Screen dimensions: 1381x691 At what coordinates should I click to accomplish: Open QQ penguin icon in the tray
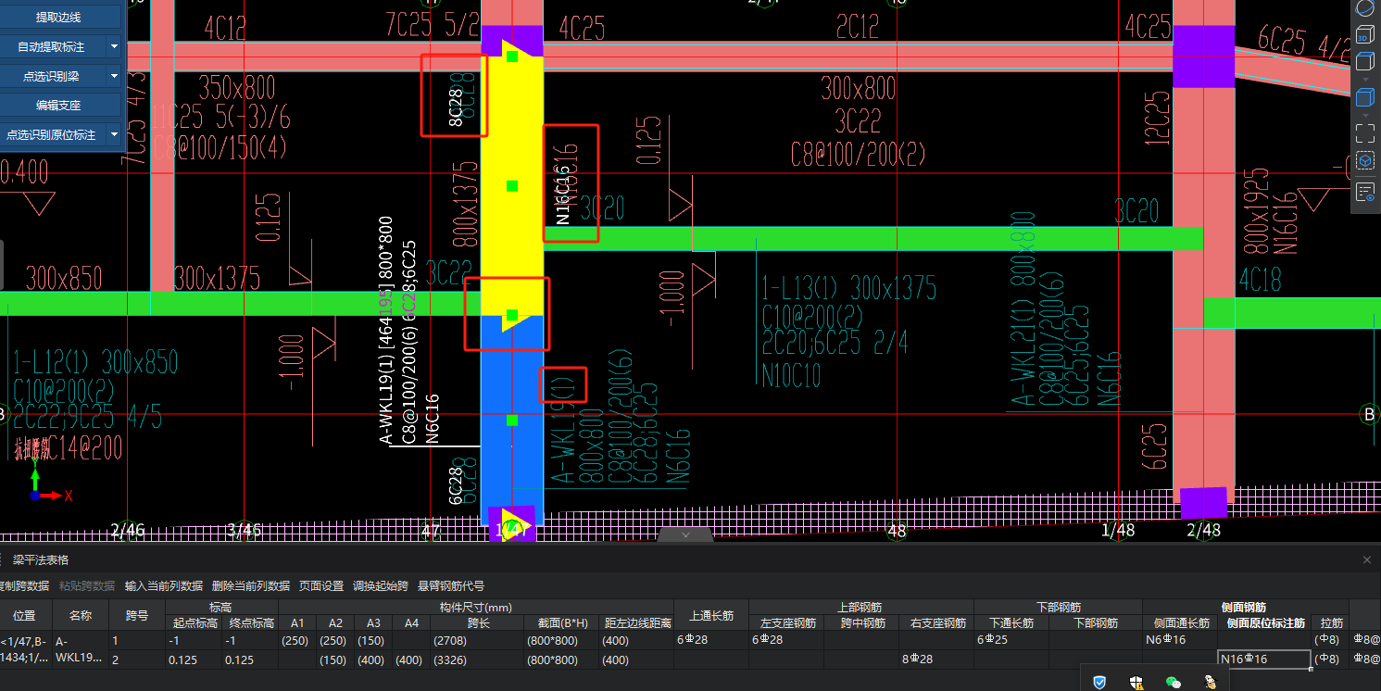[x=1210, y=682]
